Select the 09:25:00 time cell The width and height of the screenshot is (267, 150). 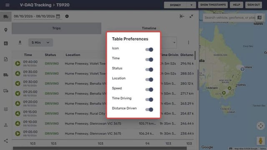[x=30, y=93]
